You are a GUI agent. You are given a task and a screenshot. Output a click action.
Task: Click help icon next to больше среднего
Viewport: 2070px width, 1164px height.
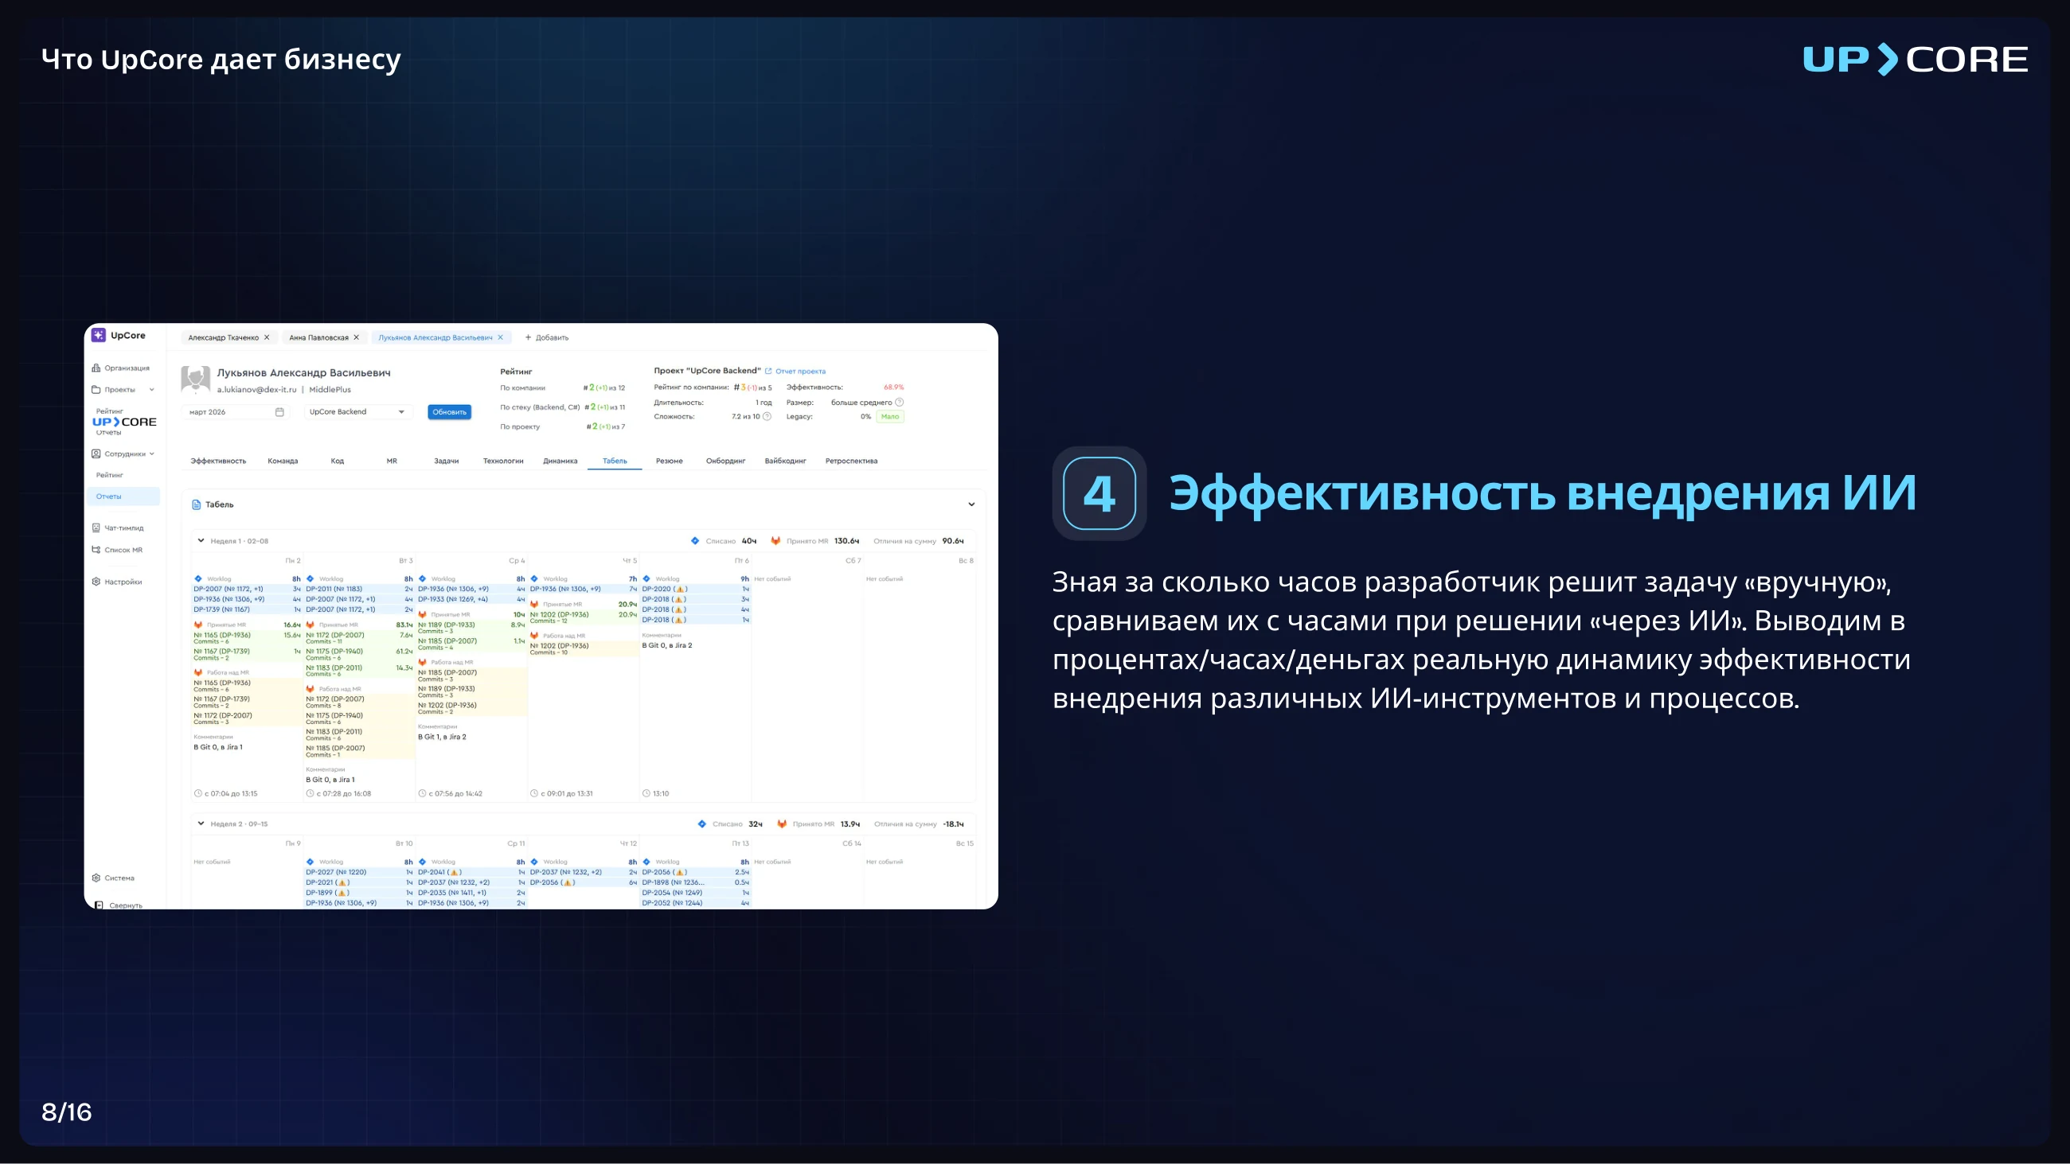pos(899,403)
